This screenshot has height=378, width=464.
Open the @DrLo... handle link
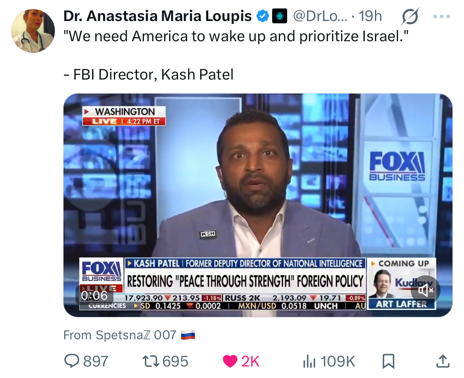pyautogui.click(x=320, y=16)
